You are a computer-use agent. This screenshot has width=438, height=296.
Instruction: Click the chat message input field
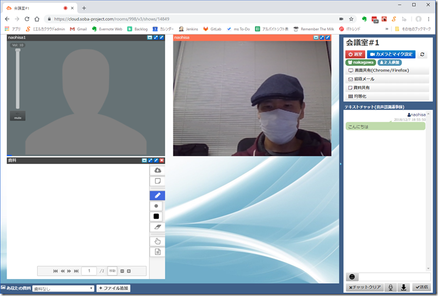click(x=395, y=277)
